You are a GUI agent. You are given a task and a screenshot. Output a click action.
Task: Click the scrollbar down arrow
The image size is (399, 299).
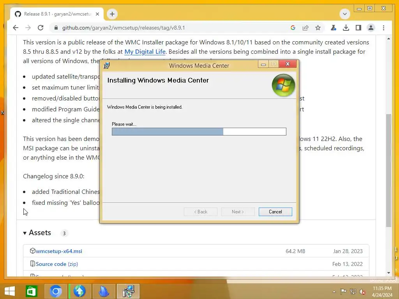click(x=388, y=273)
